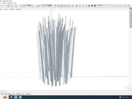Select Shaded face style
This screenshot has width=132, height=99.
(89, 6)
